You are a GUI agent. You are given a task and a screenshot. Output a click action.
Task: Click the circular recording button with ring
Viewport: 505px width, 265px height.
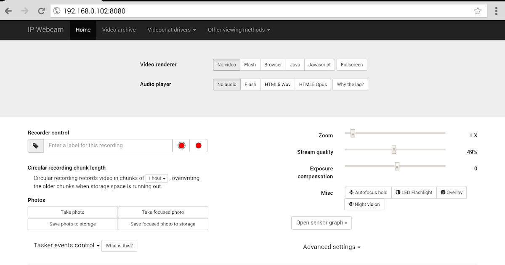[181, 146]
